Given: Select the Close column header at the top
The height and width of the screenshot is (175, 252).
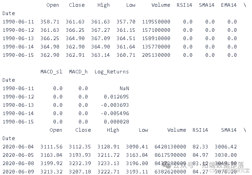Looking at the screenshot, I should (x=76, y=5).
